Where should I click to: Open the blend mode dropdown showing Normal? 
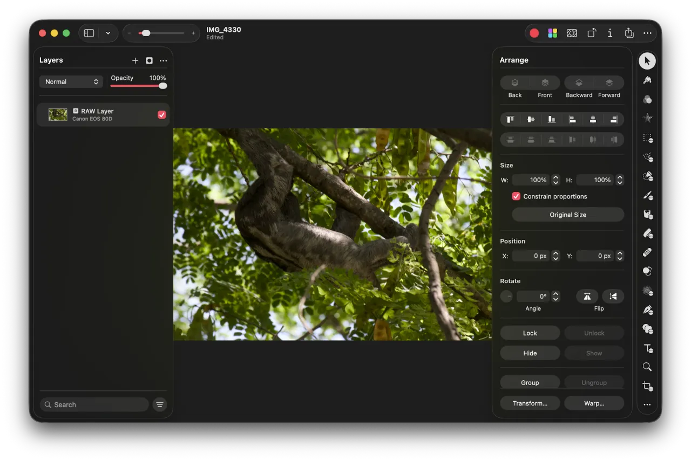(71, 81)
